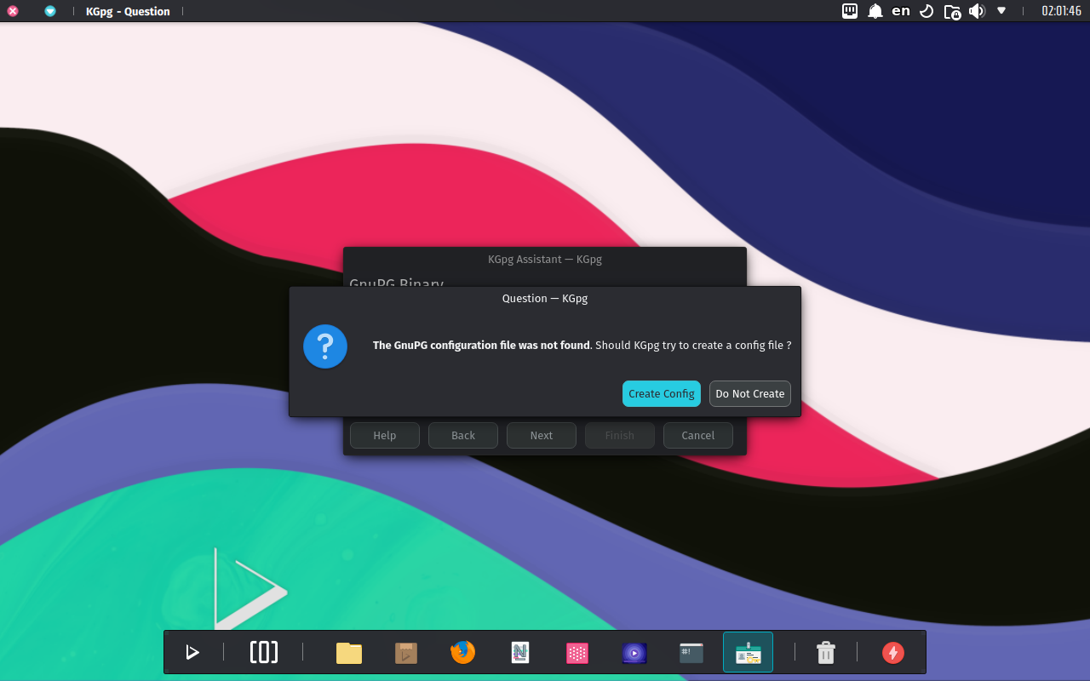1090x681 pixels.
Task: Open the yellow folder file manager in the dock
Action: coord(349,653)
